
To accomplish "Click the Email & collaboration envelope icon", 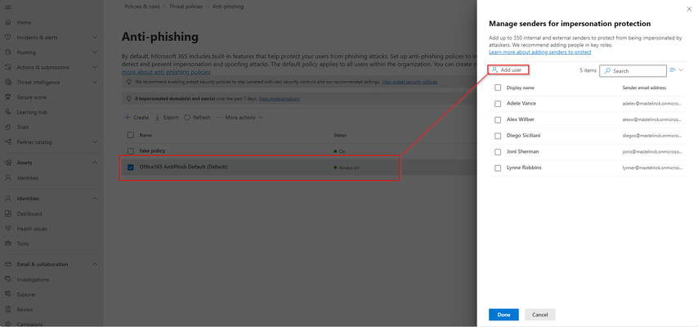I will click(x=7, y=264).
